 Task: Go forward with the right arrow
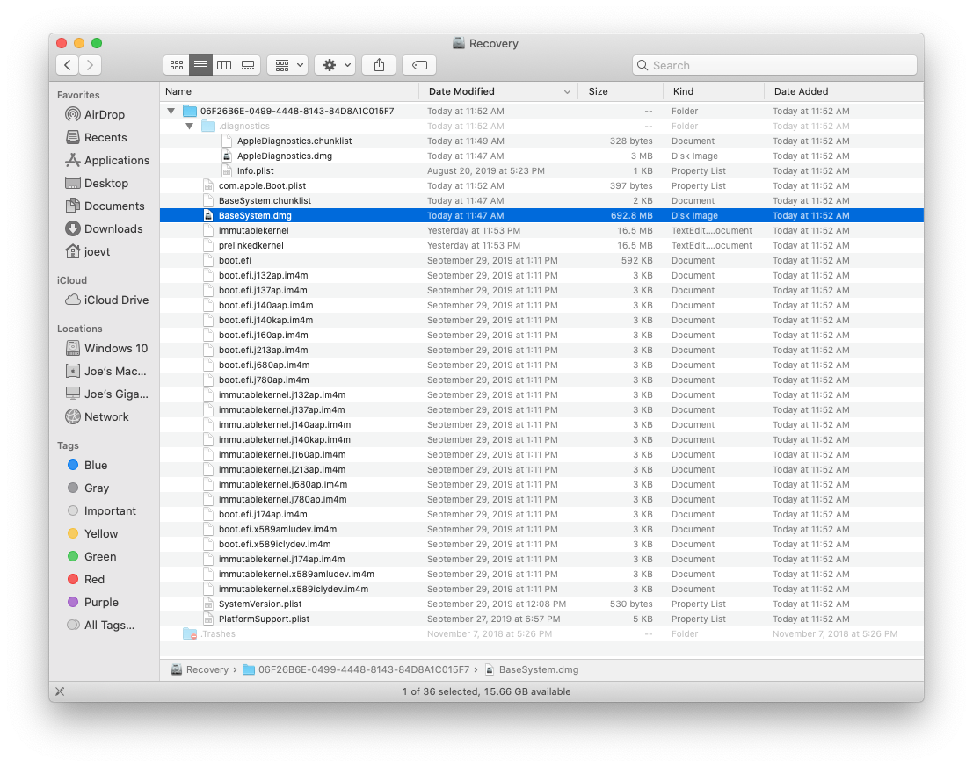click(90, 65)
